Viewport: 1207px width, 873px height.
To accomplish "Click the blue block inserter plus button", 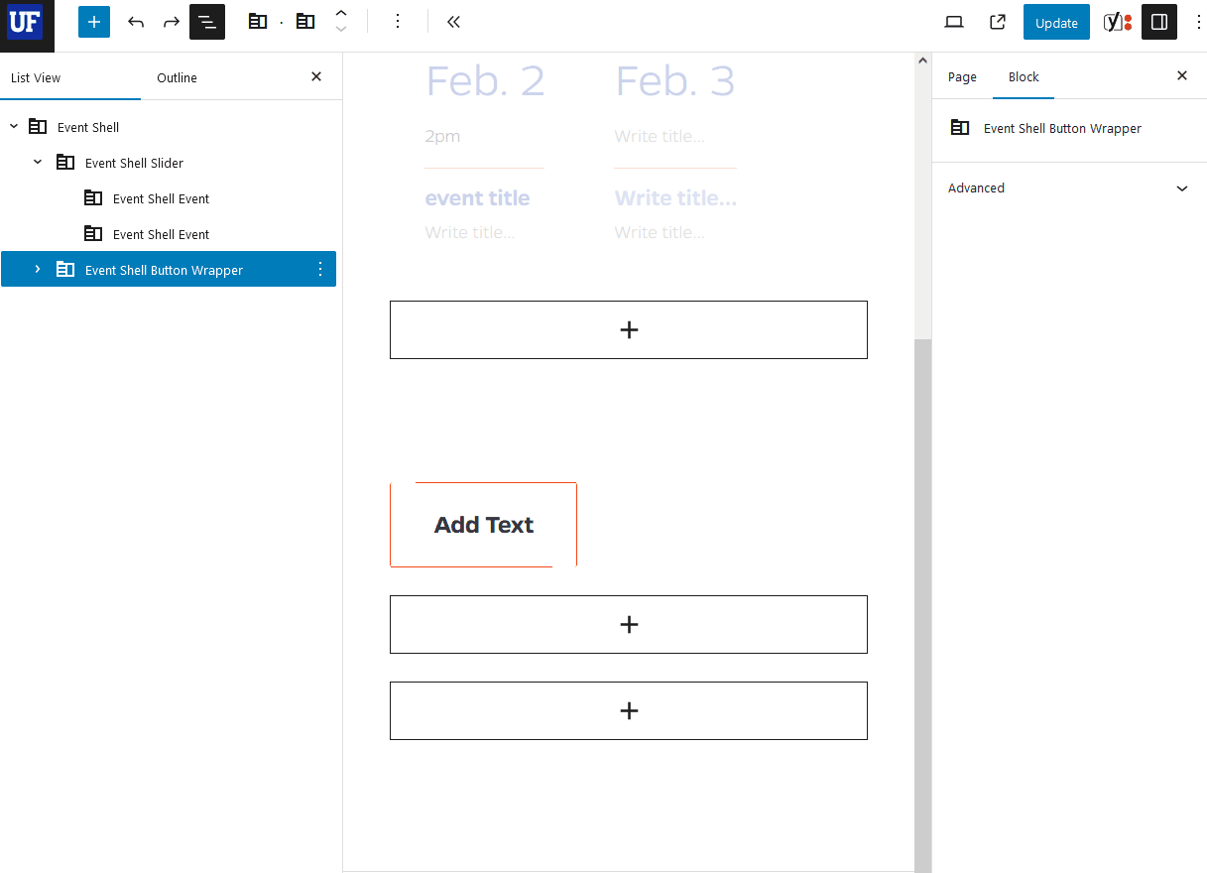I will [94, 22].
